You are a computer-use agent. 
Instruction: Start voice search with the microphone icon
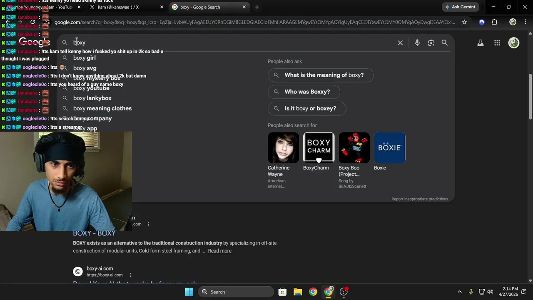click(x=417, y=42)
